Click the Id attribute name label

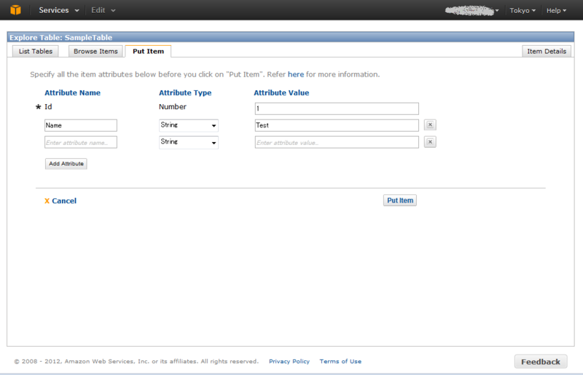(48, 106)
